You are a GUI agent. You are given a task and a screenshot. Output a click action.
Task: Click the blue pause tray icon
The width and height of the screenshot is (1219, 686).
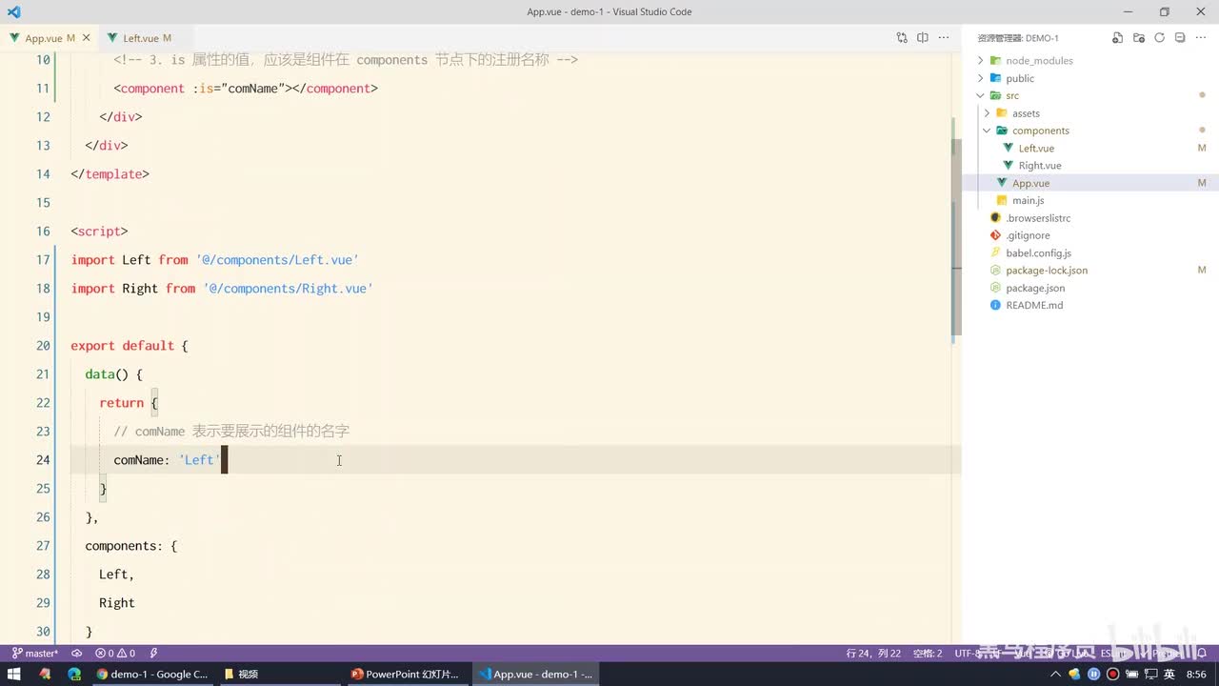click(1094, 674)
